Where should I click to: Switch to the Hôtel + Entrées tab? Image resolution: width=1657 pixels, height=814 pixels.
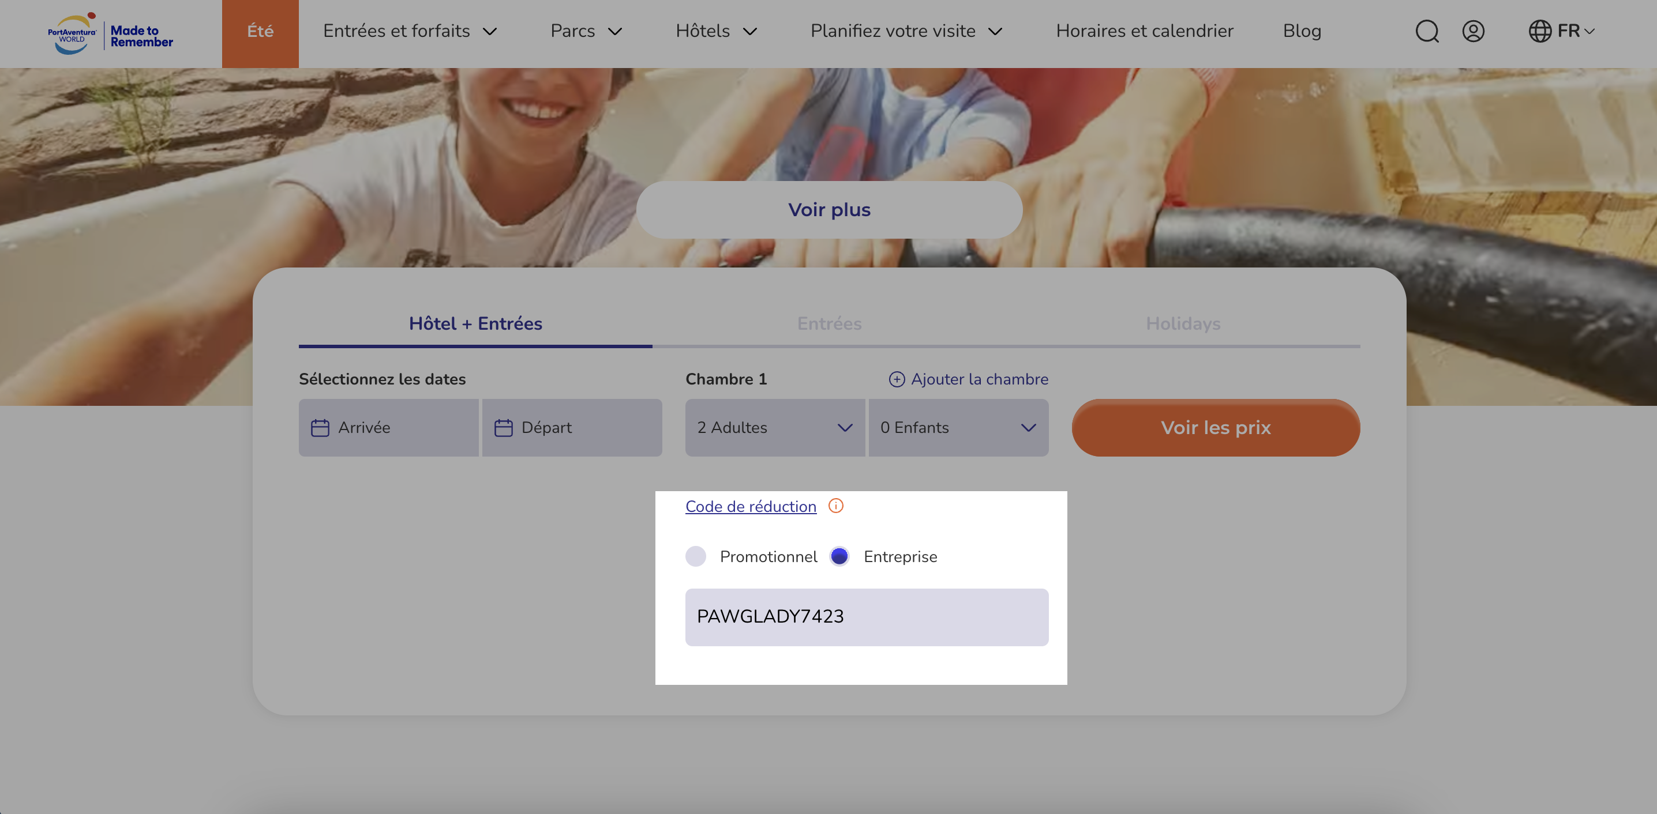coord(475,323)
